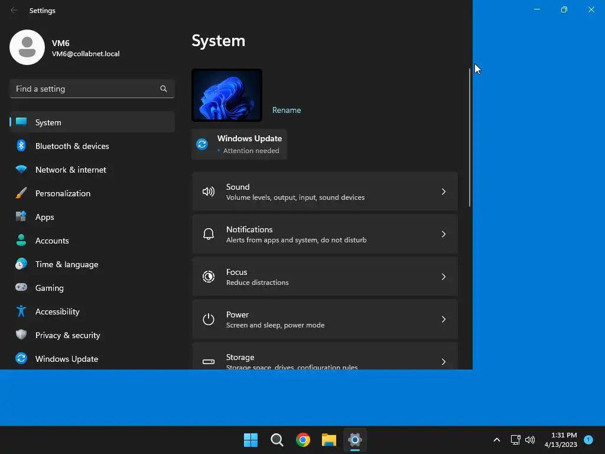This screenshot has height=454, width=605.
Task: Click the Settings page vertical scrollbar
Action: (x=470, y=137)
